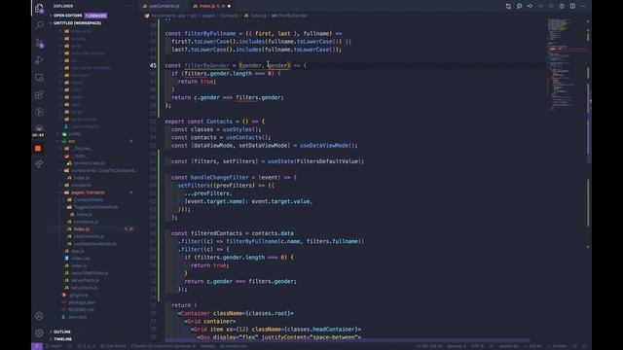Place cursor on filterByFullname declaration
This screenshot has width=623, height=350.
pyautogui.click(x=210, y=34)
